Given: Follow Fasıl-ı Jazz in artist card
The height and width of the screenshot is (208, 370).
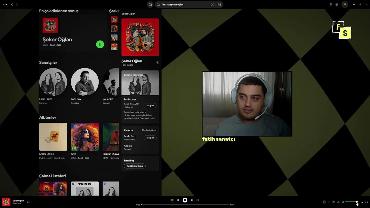Looking at the screenshot, I should (150, 106).
